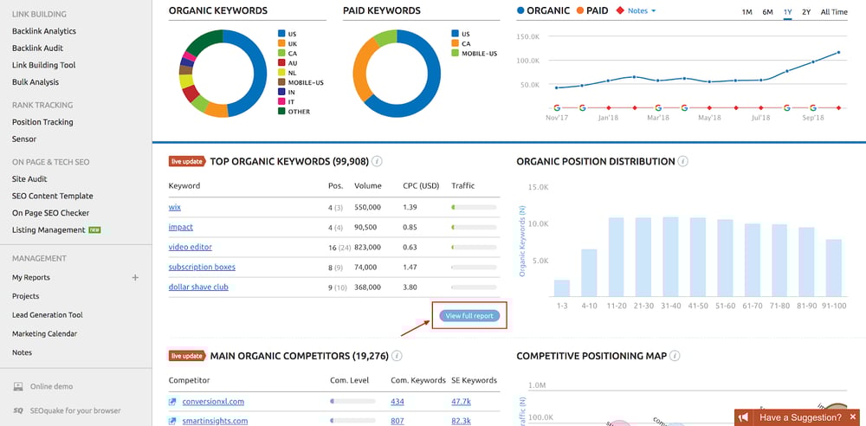Open Backlink Analytics in sidebar
This screenshot has width=866, height=426.
click(44, 31)
